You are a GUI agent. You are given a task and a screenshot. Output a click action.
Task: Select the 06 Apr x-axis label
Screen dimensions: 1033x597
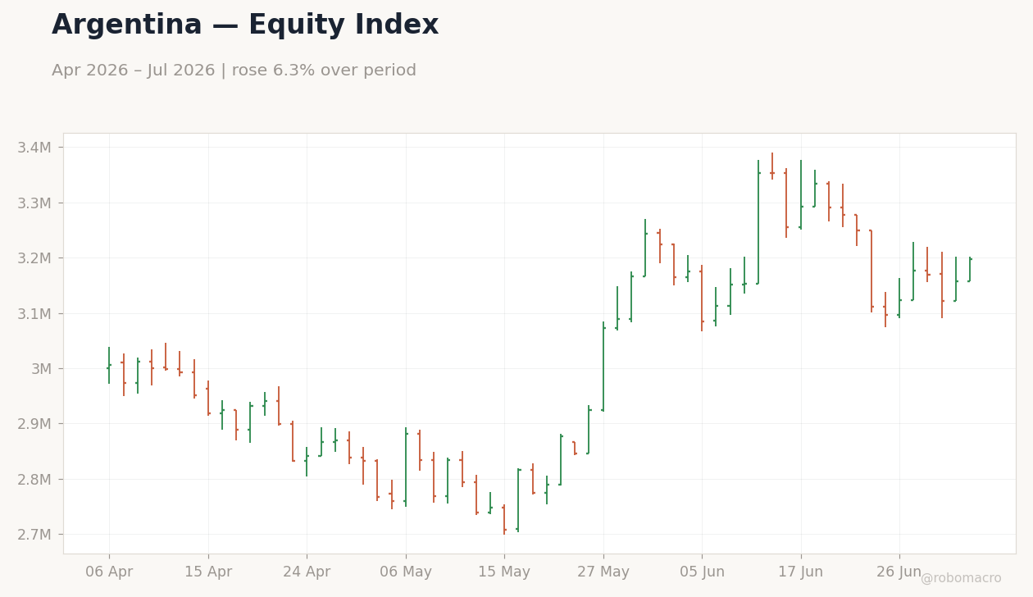tap(109, 572)
